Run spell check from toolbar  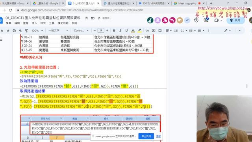[20, 30]
